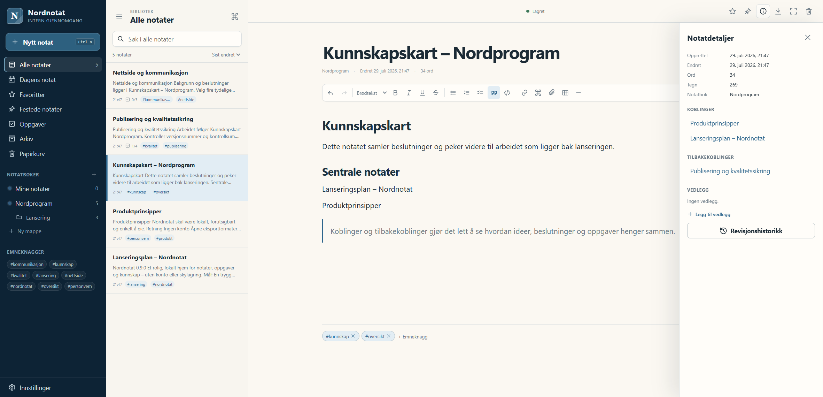This screenshot has width=823, height=397.
Task: Toggle underline formatting
Action: point(422,93)
